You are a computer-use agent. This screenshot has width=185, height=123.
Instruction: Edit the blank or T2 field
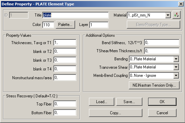point(65,51)
